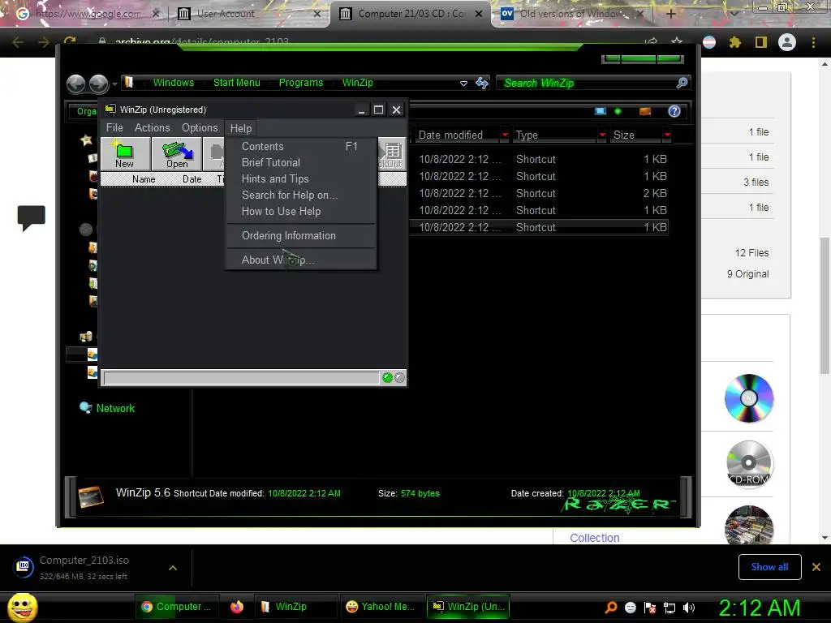Switch to the User Account browser tab
The height and width of the screenshot is (623, 831).
249,14
